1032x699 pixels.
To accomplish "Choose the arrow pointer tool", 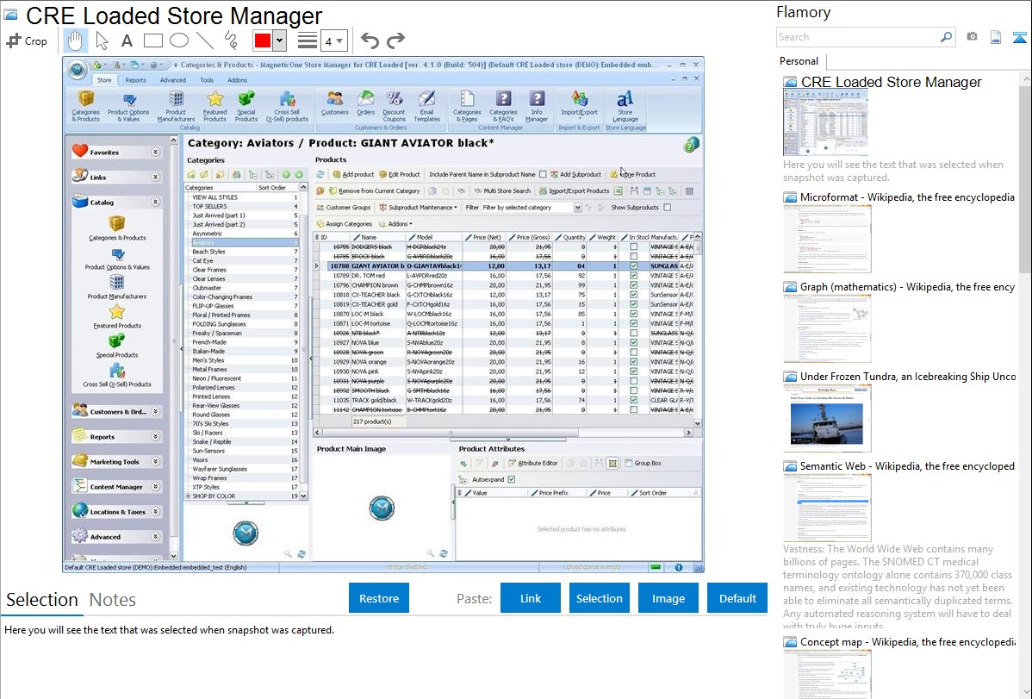I will coord(102,41).
